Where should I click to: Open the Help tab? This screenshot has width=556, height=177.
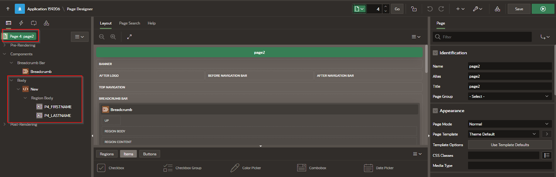pos(152,23)
